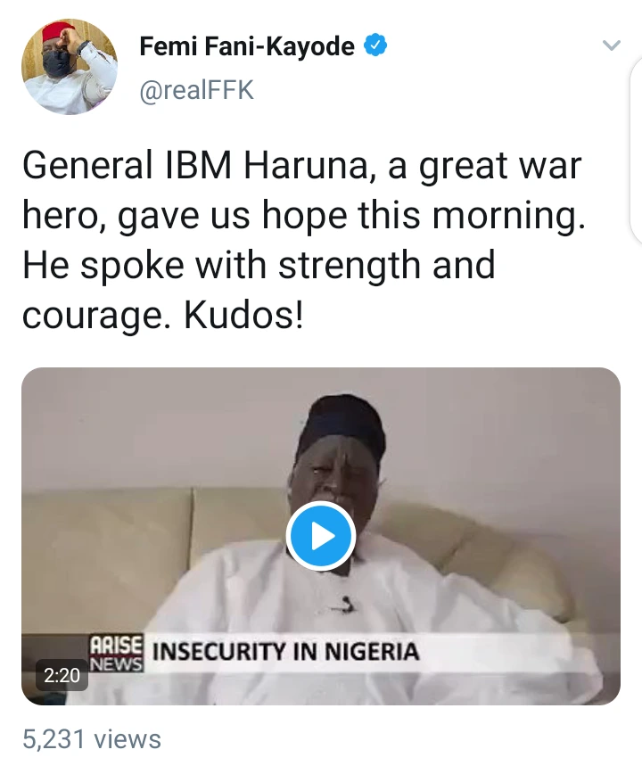Visit the @realFFK handle
This screenshot has height=766, width=642.
coord(196,90)
